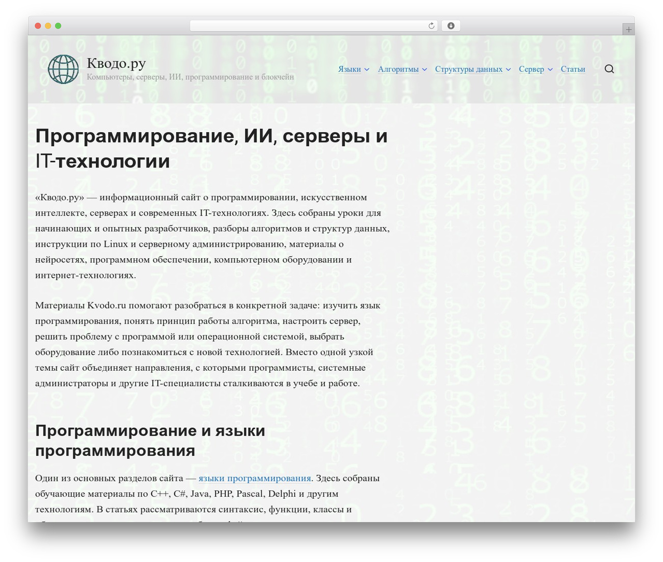
Task: Click the paragraph starting with «Кводо.ру»
Action: (212, 236)
